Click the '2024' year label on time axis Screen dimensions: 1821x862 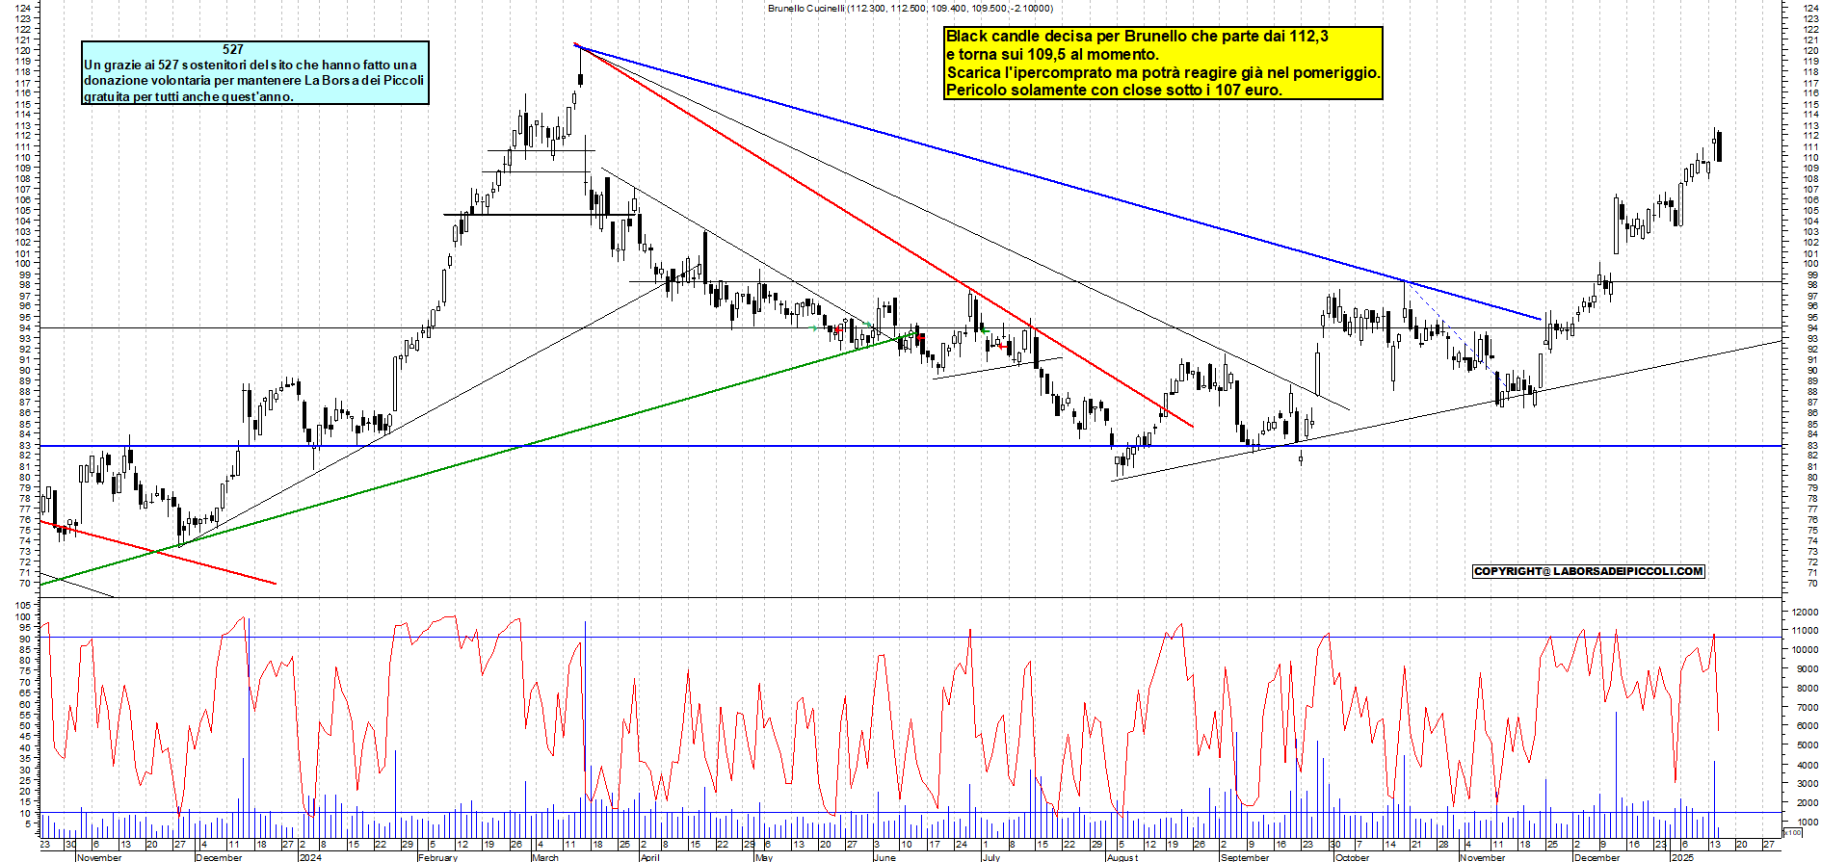point(310,857)
